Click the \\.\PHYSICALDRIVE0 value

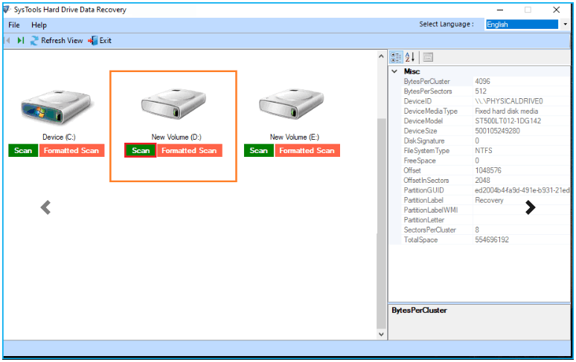pos(509,101)
